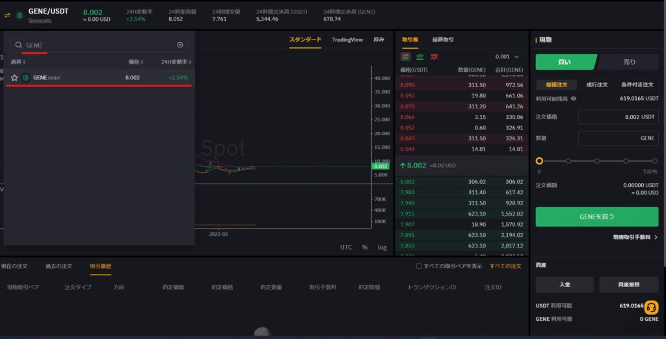Star the GENE/USDT pair as favorite
This screenshot has height=339, width=666.
click(x=14, y=78)
